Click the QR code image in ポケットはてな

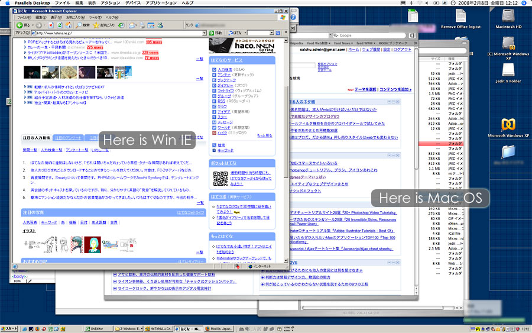coord(220,179)
